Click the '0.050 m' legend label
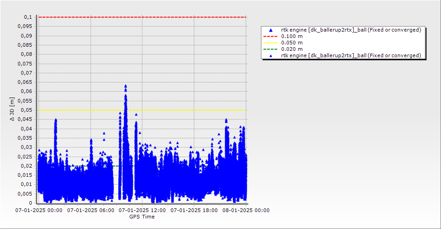Viewport: 441px width, 229px height. point(292,43)
